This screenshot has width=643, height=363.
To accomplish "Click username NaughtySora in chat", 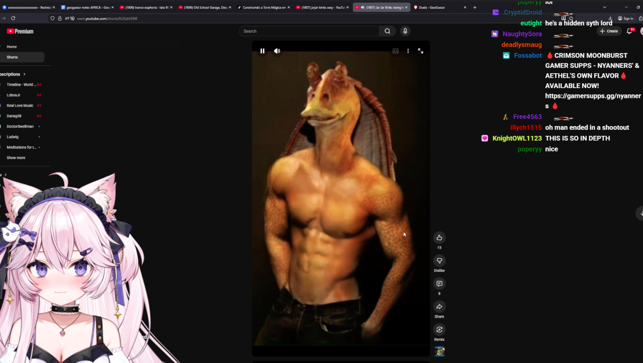I will point(522,34).
